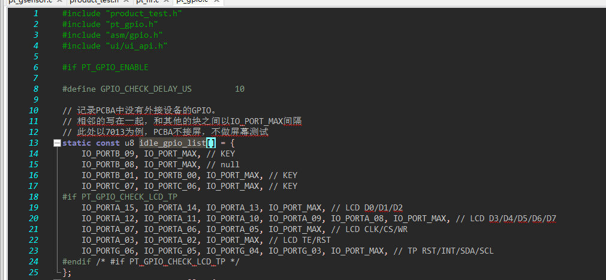Click IO_PORTA_07 on line 21
This screenshot has width=606, height=280.
tap(108, 230)
